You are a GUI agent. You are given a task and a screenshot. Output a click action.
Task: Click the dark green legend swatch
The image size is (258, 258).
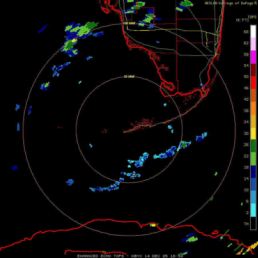click(x=253, y=146)
